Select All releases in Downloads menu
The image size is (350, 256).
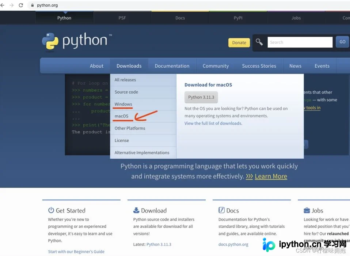tap(143, 80)
